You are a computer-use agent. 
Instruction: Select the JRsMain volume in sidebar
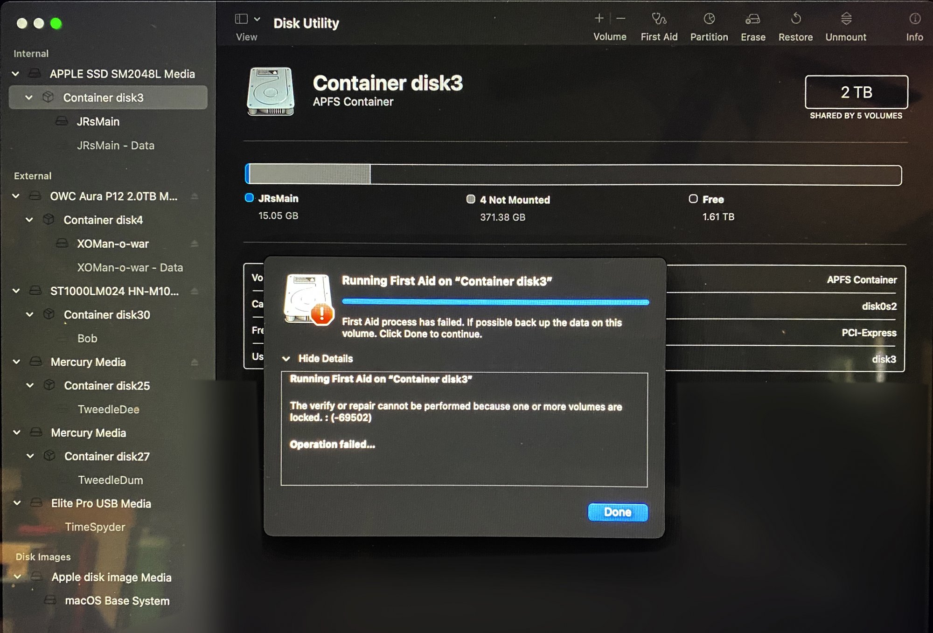pos(98,122)
